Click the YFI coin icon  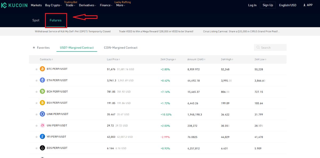click(42, 136)
